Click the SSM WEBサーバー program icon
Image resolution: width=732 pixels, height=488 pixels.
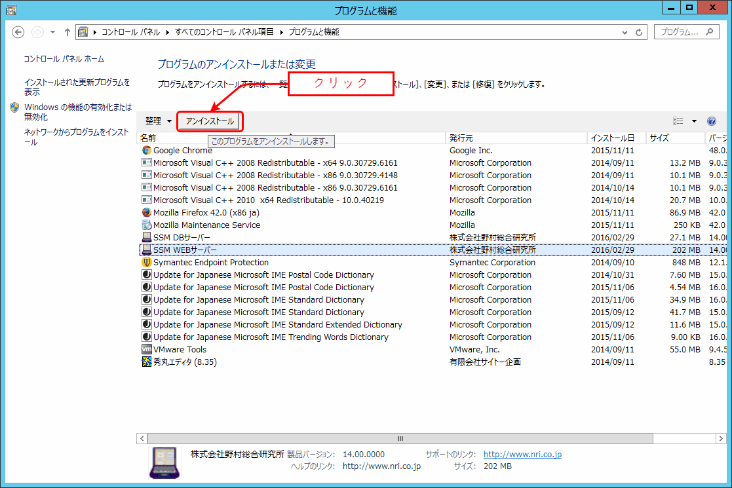coord(147,250)
